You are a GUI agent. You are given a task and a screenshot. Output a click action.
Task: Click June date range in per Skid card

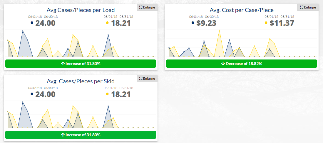pyautogui.click(x=43, y=88)
